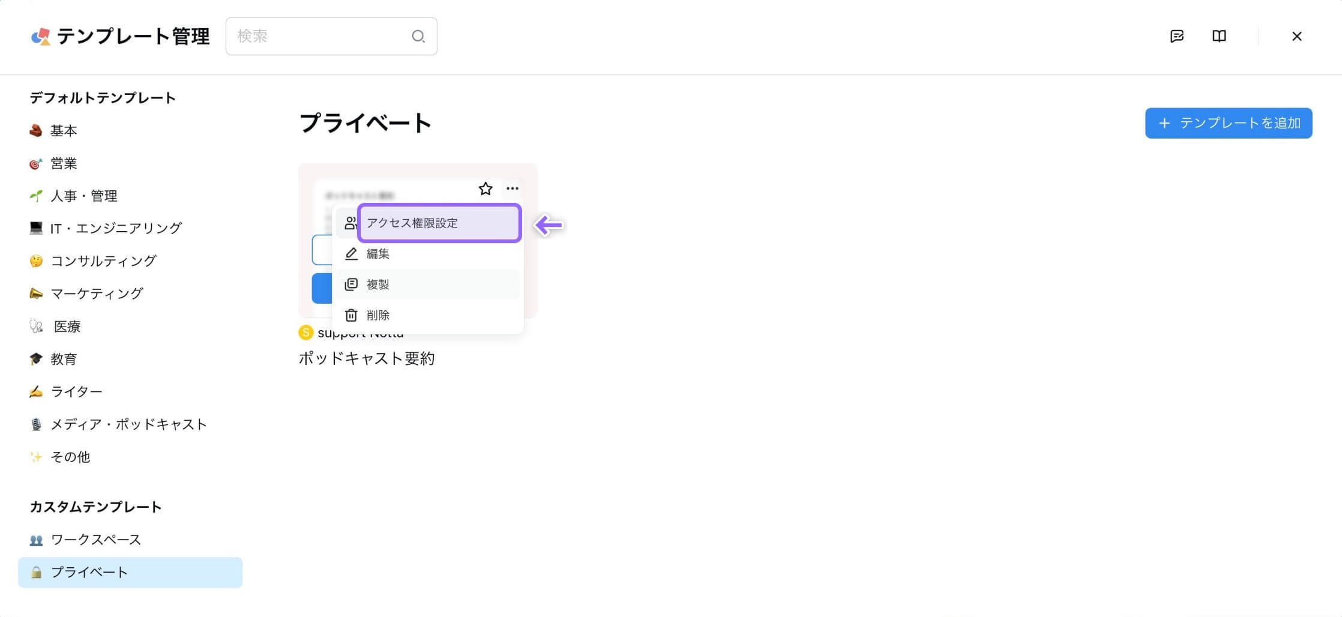This screenshot has height=617, width=1342.
Task: Click the pencil icon beside 編集
Action: point(351,254)
